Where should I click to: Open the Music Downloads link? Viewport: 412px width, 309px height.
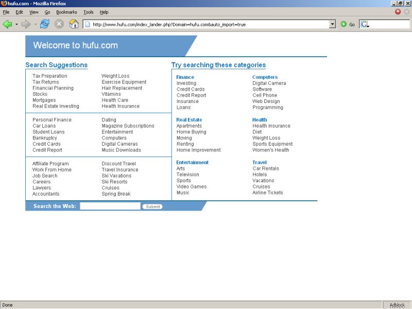point(121,150)
